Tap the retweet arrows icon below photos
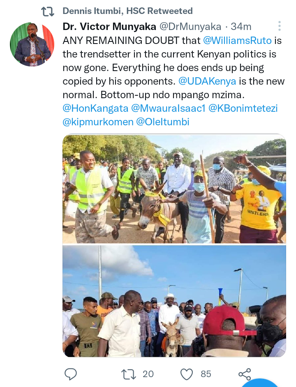This screenshot has height=387, width=296. coord(129,374)
